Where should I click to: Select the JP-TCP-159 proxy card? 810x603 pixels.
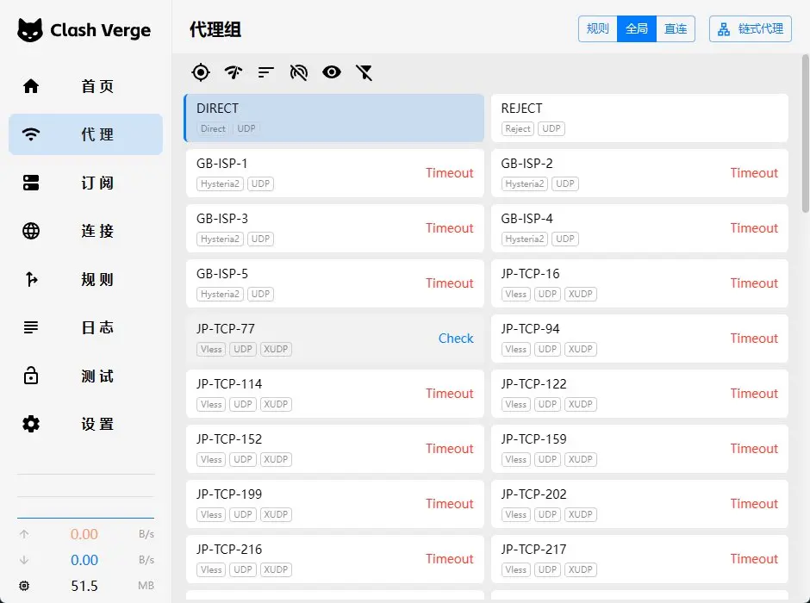639,449
